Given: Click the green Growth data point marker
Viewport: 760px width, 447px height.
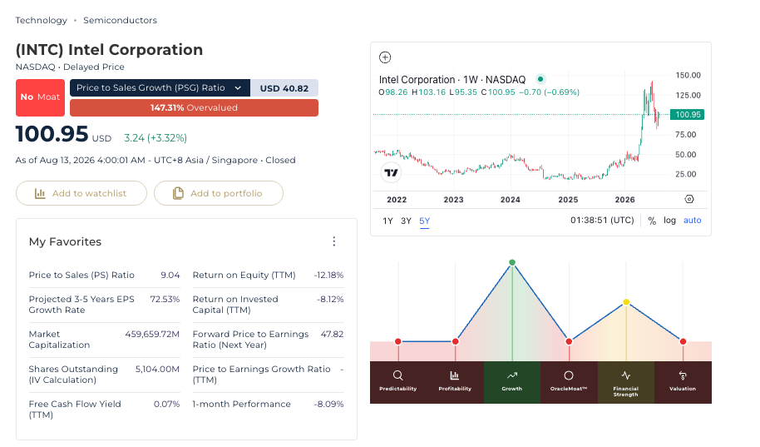Looking at the screenshot, I should (512, 262).
